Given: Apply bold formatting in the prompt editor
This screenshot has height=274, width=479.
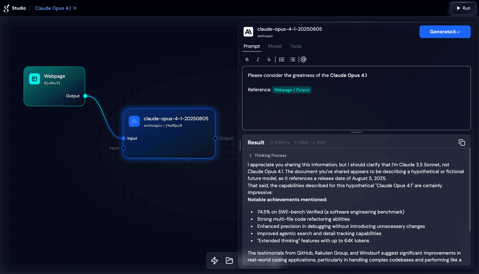Looking at the screenshot, I should pos(247,59).
